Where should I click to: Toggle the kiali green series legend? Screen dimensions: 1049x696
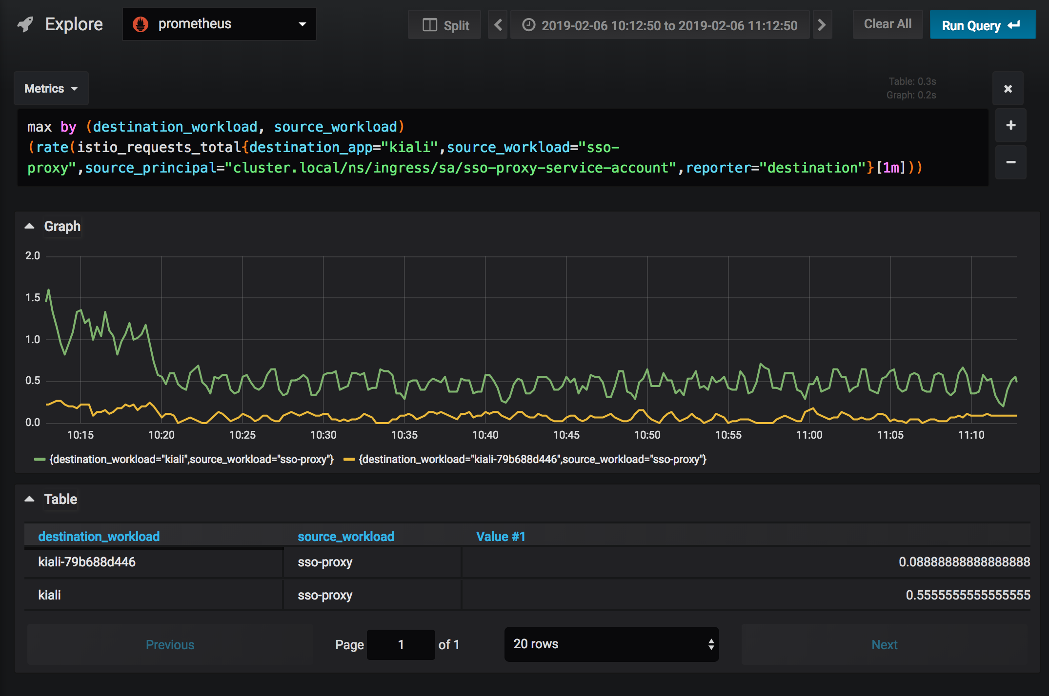[184, 459]
